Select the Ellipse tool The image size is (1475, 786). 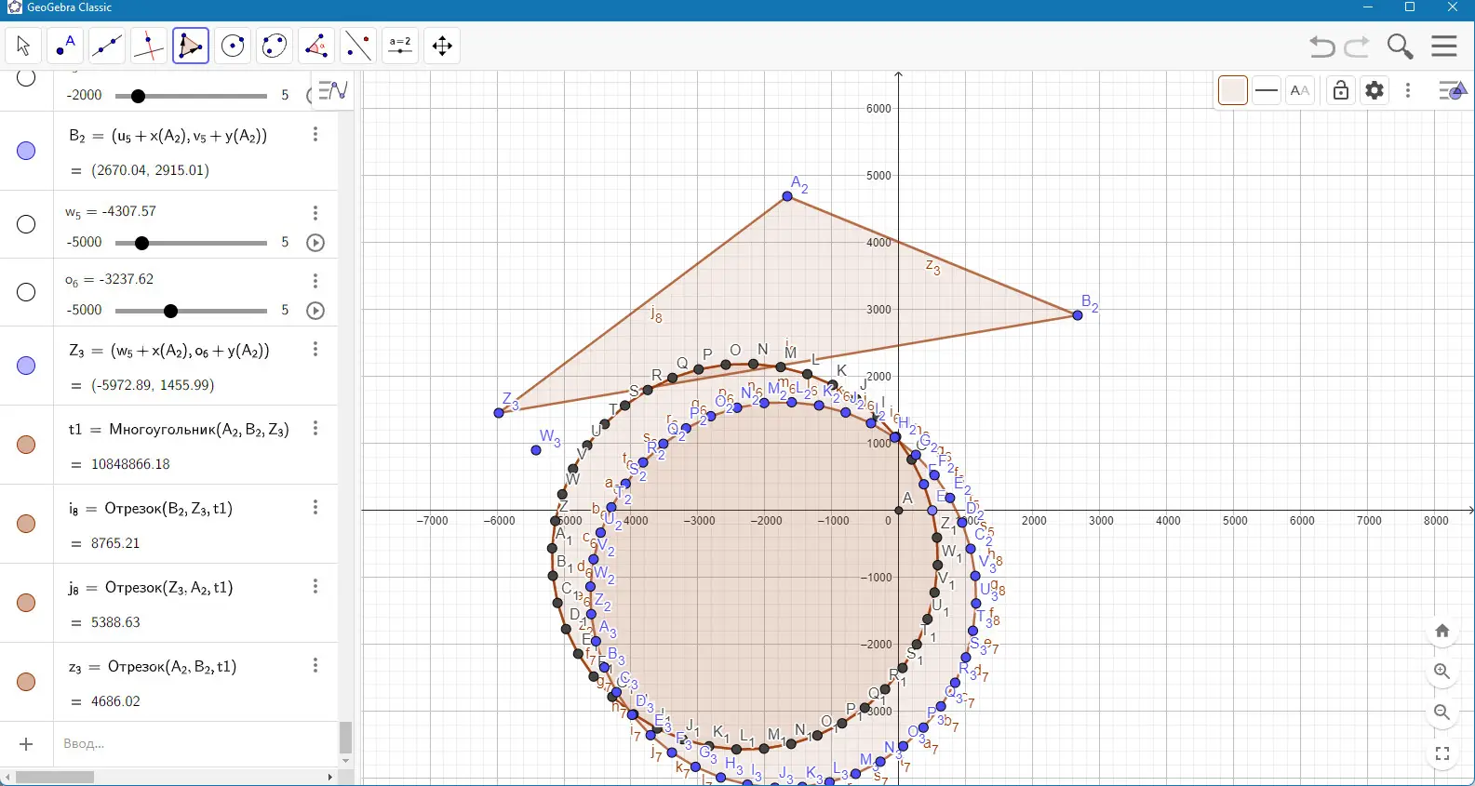coord(275,46)
